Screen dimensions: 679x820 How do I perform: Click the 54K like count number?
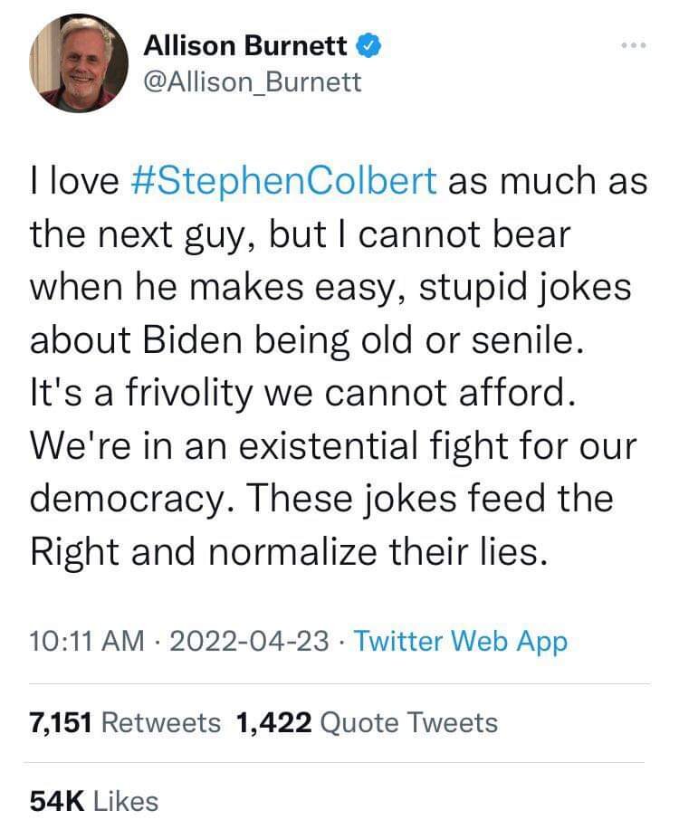[x=57, y=800]
